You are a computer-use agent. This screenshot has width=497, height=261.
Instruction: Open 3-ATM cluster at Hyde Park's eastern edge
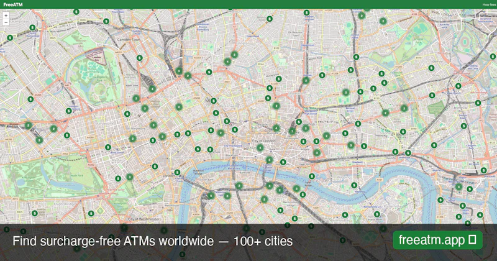click(130, 177)
